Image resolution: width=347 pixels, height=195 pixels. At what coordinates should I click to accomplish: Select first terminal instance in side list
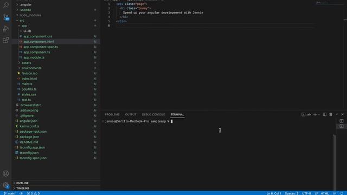342,121
